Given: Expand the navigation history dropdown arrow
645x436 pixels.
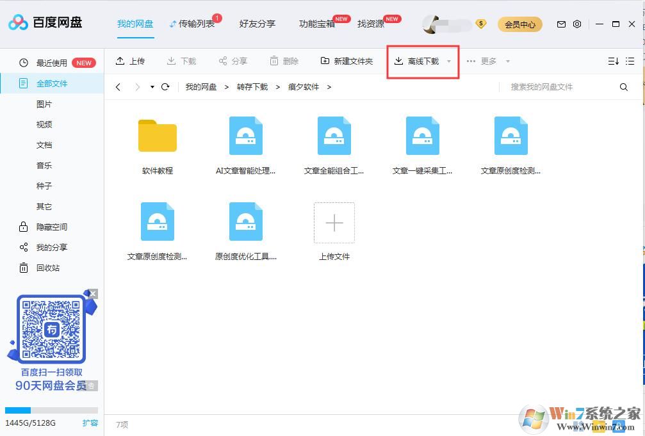Looking at the screenshot, I should click(x=151, y=86).
